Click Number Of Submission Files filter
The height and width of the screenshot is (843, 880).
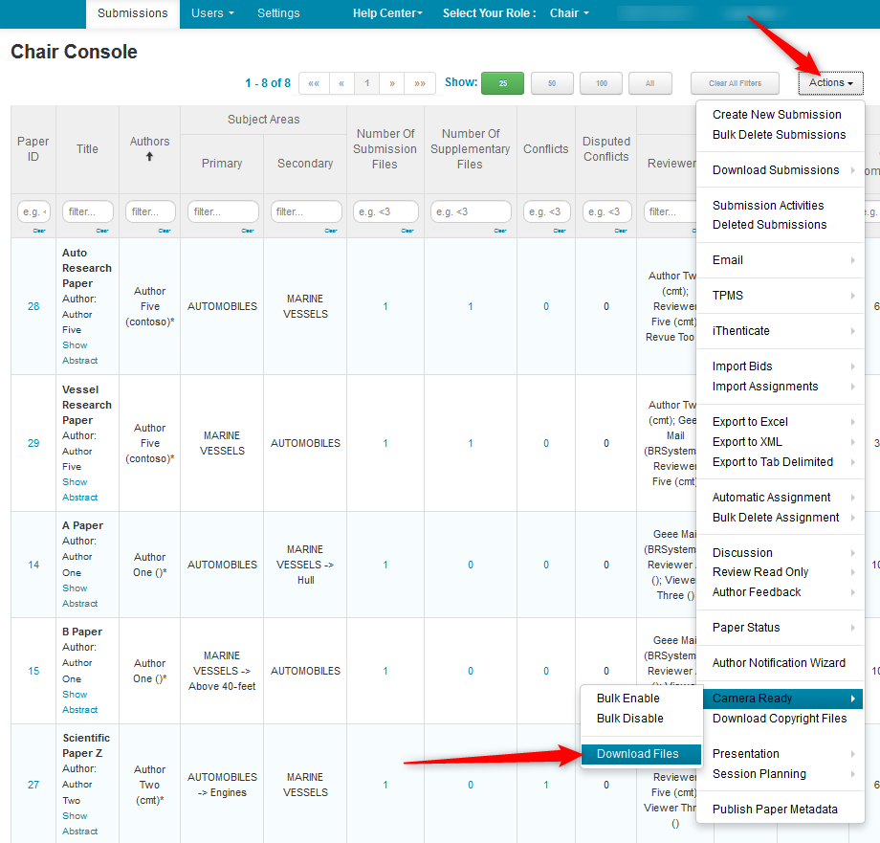(x=385, y=211)
